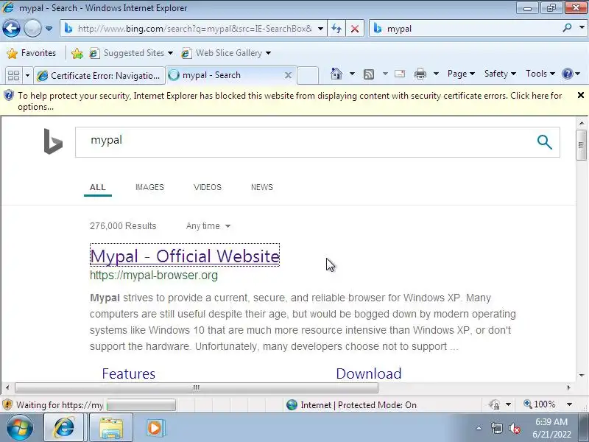Click the 100% zoom level button
The image size is (589, 442).
tap(540, 404)
